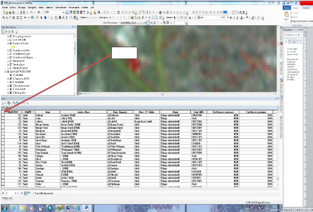Click List By Drawing Order icon
313x212 pixels.
pos(3,31)
